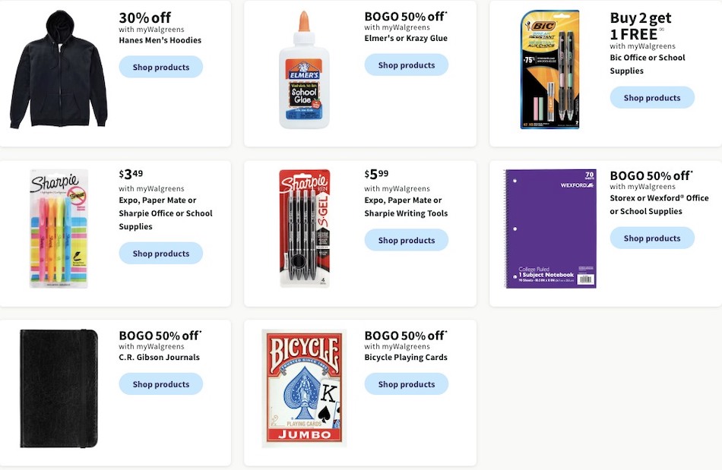The height and width of the screenshot is (470, 722).
Task: Select the purple Wexford notebook image
Action: click(x=550, y=228)
